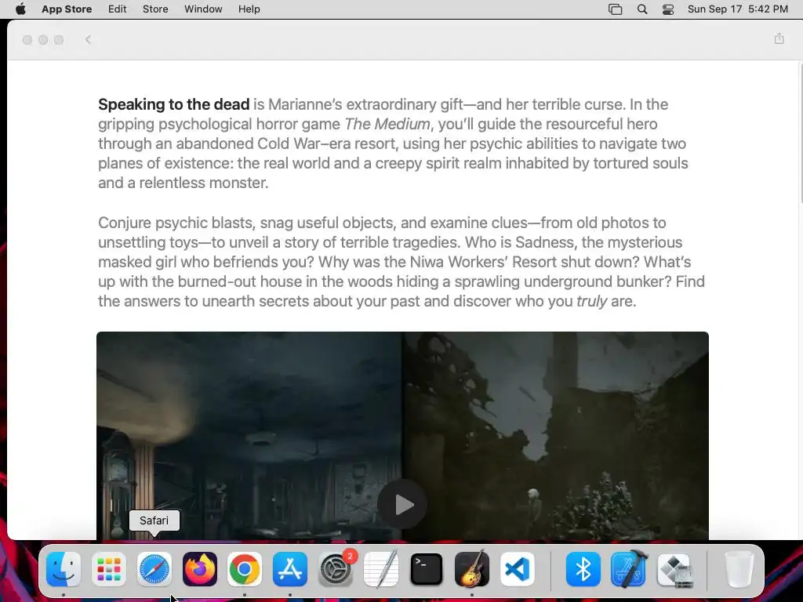Click the App Store Dock icon
The height and width of the screenshot is (602, 803).
click(x=290, y=569)
